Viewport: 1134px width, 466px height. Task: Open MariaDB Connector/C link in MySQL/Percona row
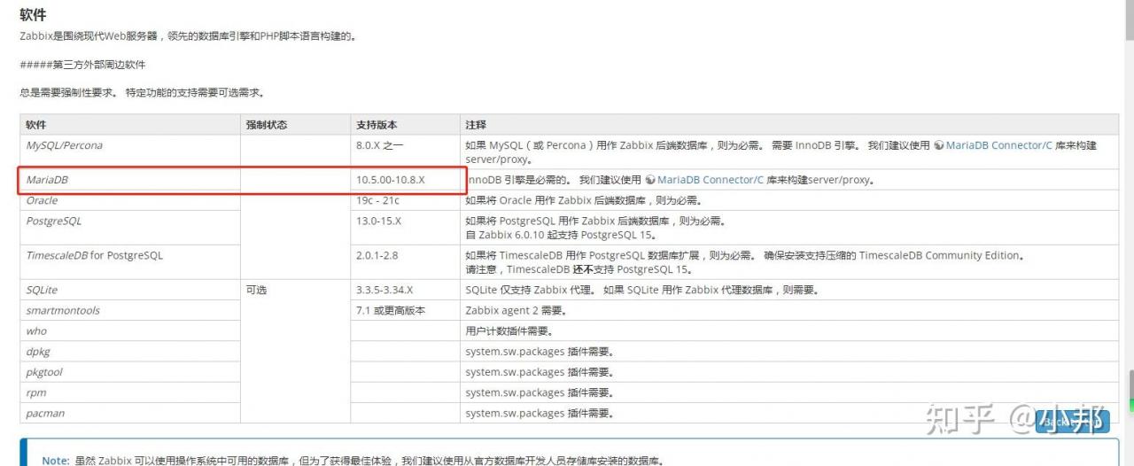[998, 145]
